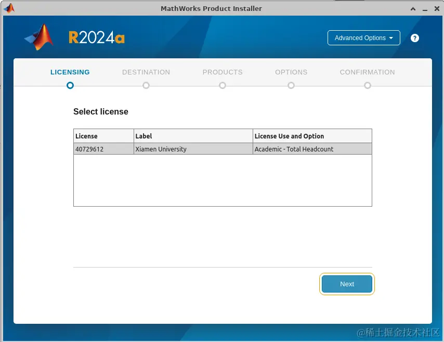
Task: Click the Products step circle marker
Action: (223, 85)
